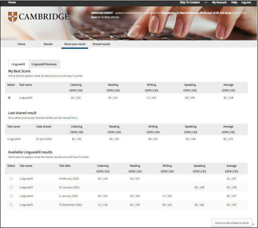
Task: Click test date '4 February 2023'
Action: click(x=69, y=179)
